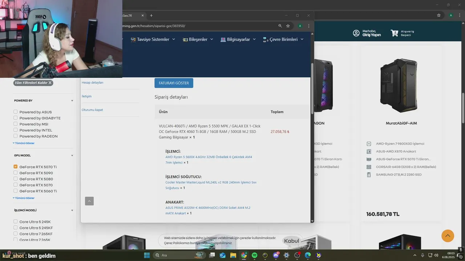Viewport: 465px width, 261px height.
Task: Collapse the İŞLEMCİ MODELİ filter section
Action: (72, 210)
